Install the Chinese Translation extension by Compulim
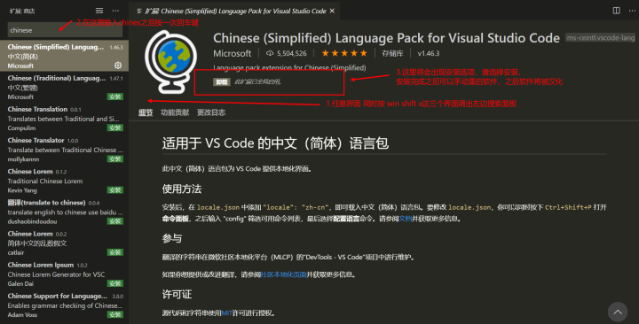 pyautogui.click(x=115, y=128)
